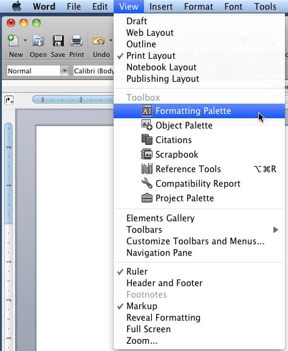Click the green zoom window button
Image resolution: width=288 pixels, height=351 pixels.
tap(36, 23)
